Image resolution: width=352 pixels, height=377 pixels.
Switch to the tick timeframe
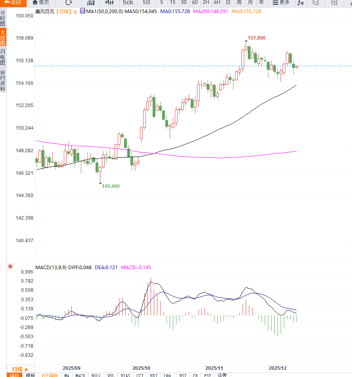[128, 3]
